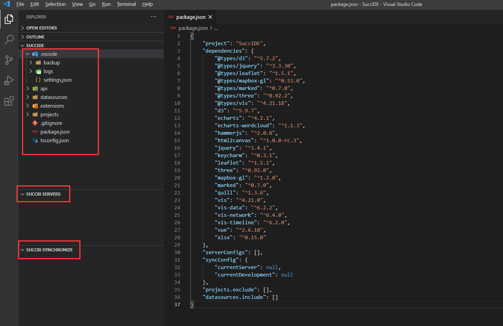Open the Explorer view in activity bar

point(9,19)
